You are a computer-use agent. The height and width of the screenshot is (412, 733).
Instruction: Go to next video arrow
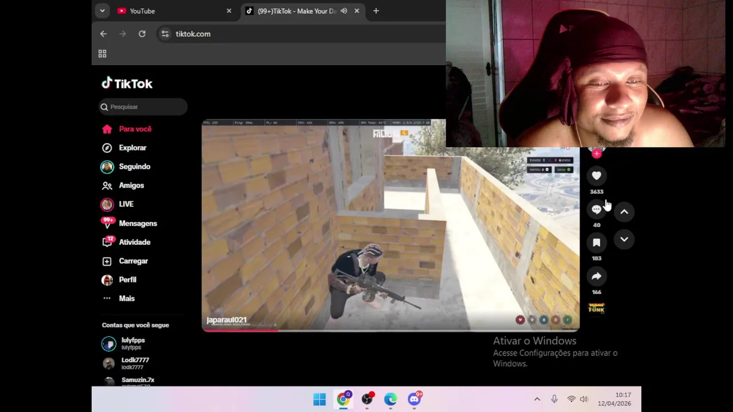(x=624, y=239)
